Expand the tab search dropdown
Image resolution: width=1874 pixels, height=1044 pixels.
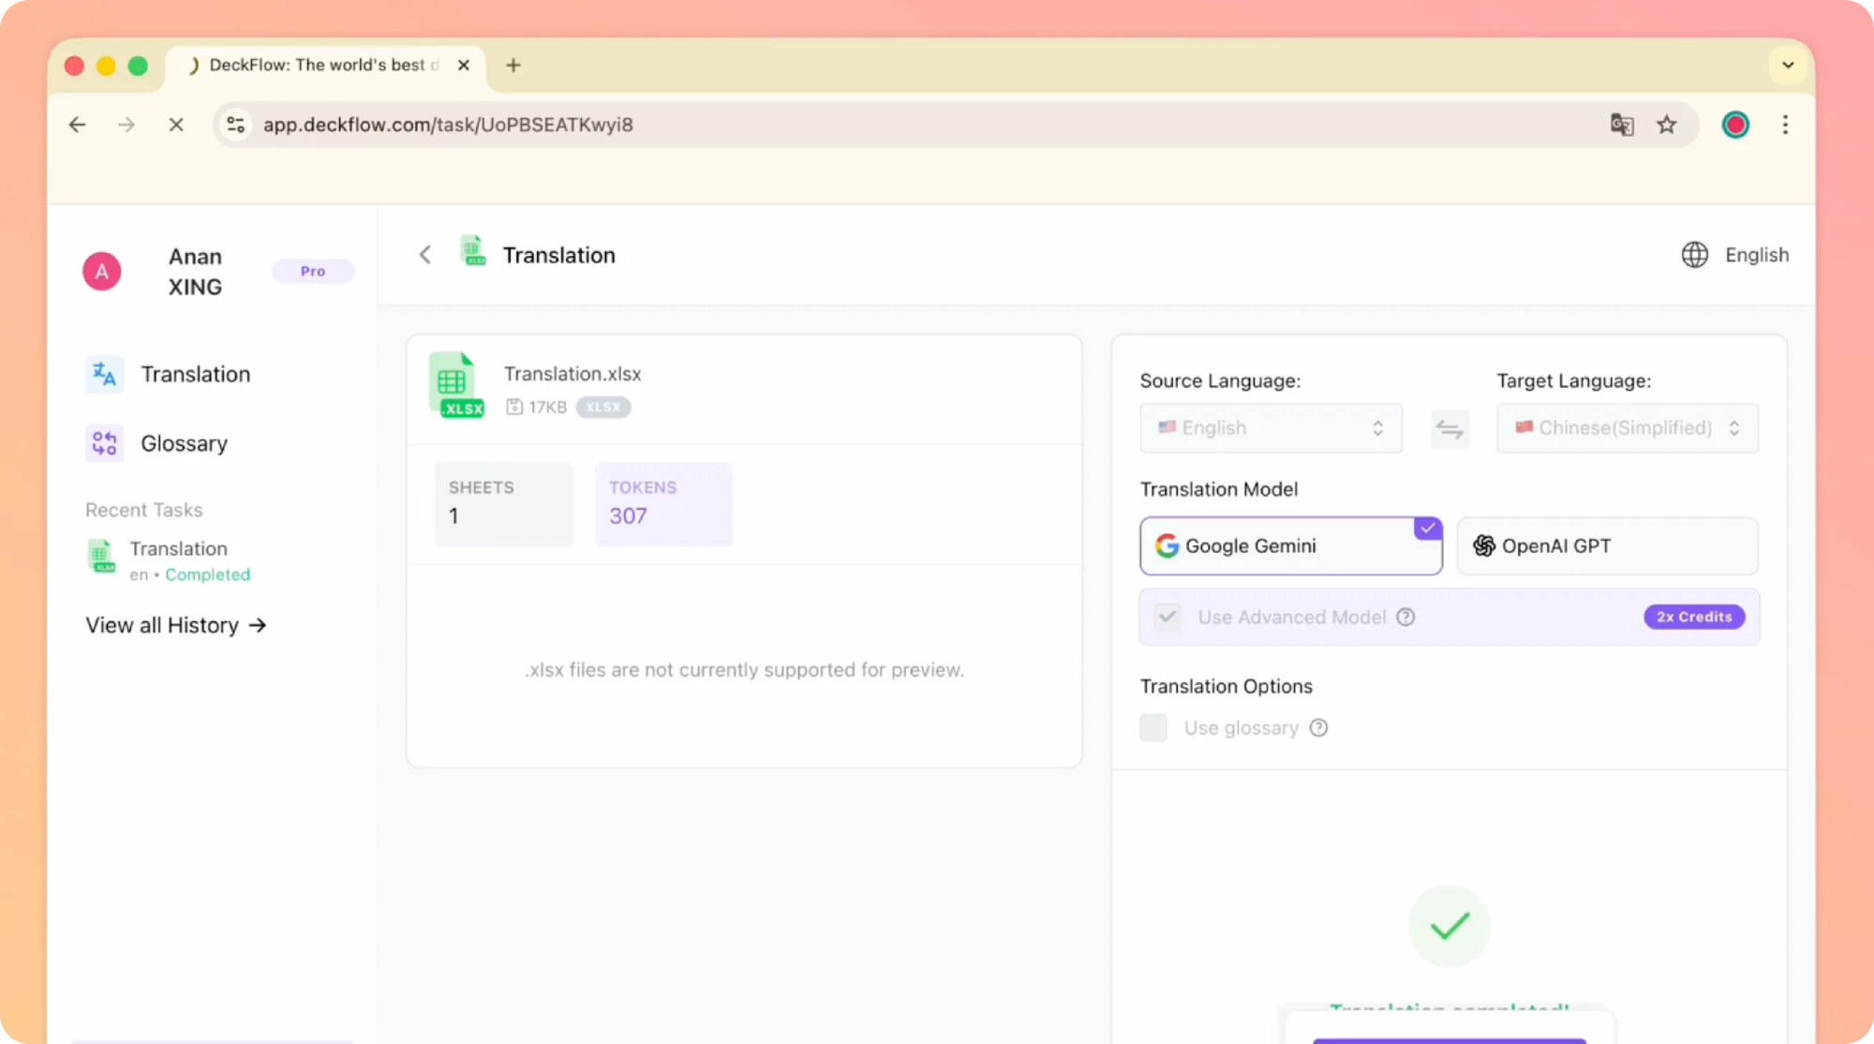pyautogui.click(x=1788, y=66)
